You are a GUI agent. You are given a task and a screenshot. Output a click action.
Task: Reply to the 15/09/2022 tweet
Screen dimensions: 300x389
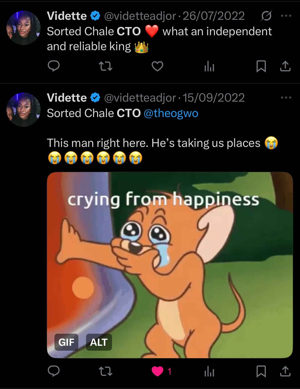click(x=54, y=371)
